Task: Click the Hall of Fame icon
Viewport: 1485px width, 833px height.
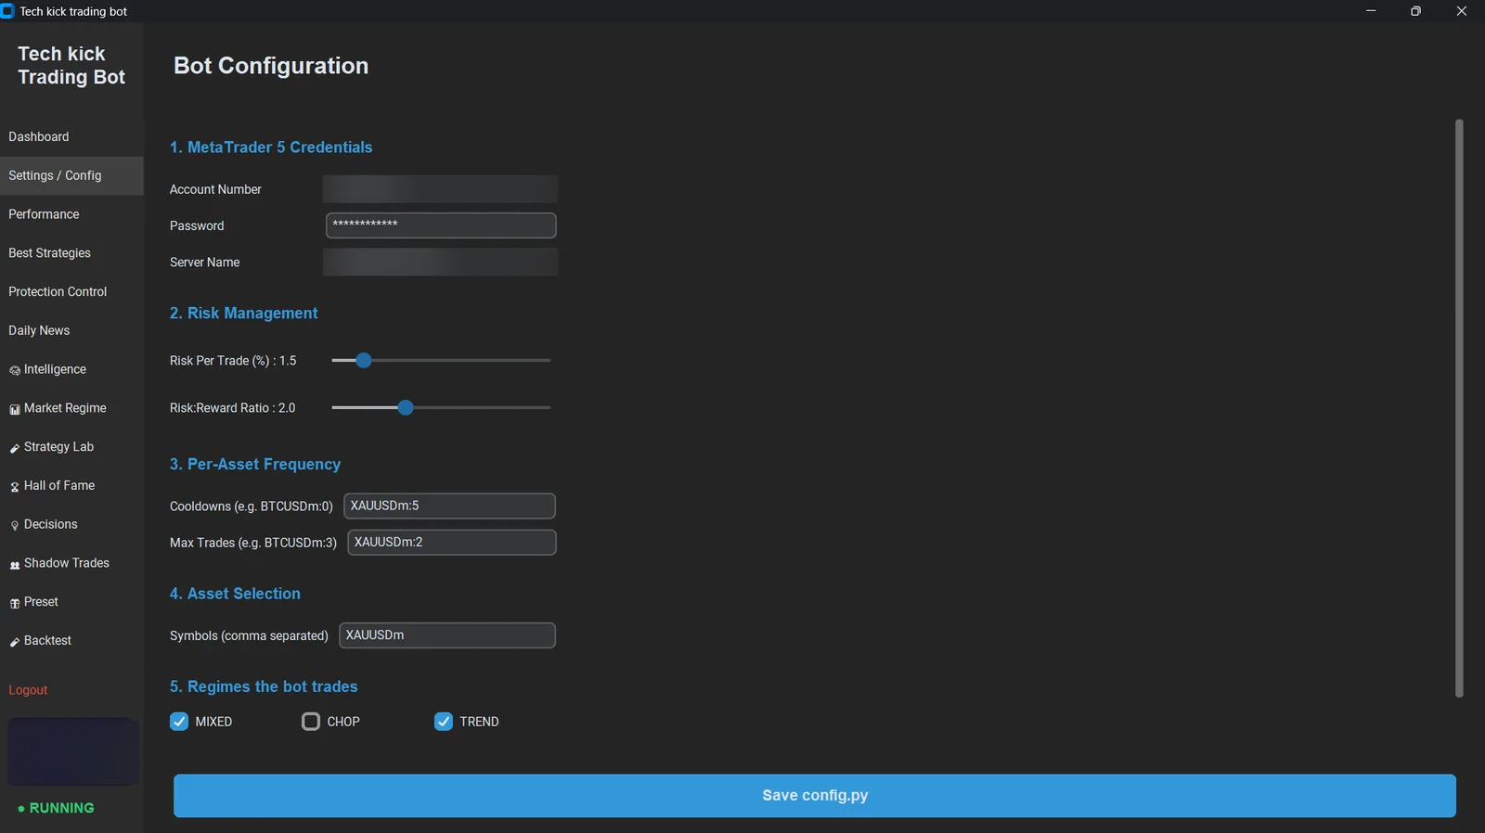Action: point(15,487)
